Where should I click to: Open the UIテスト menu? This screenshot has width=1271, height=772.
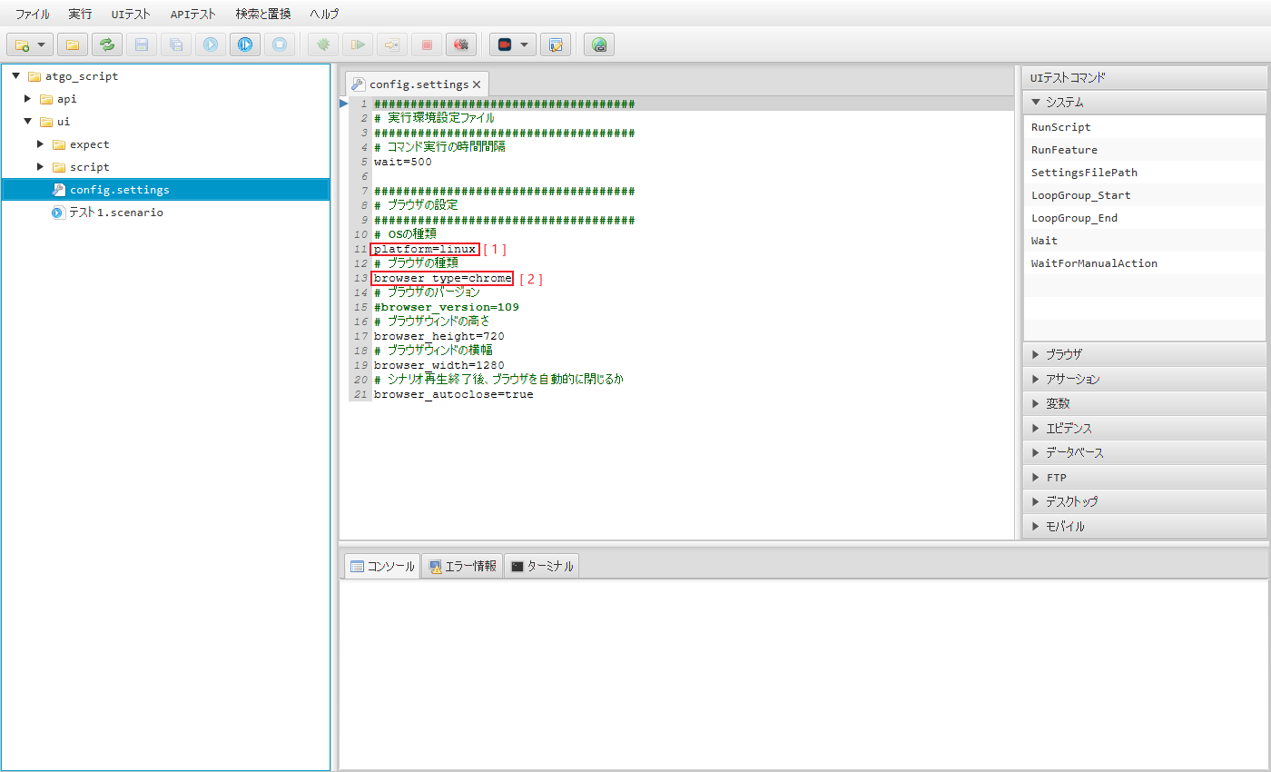pos(131,15)
